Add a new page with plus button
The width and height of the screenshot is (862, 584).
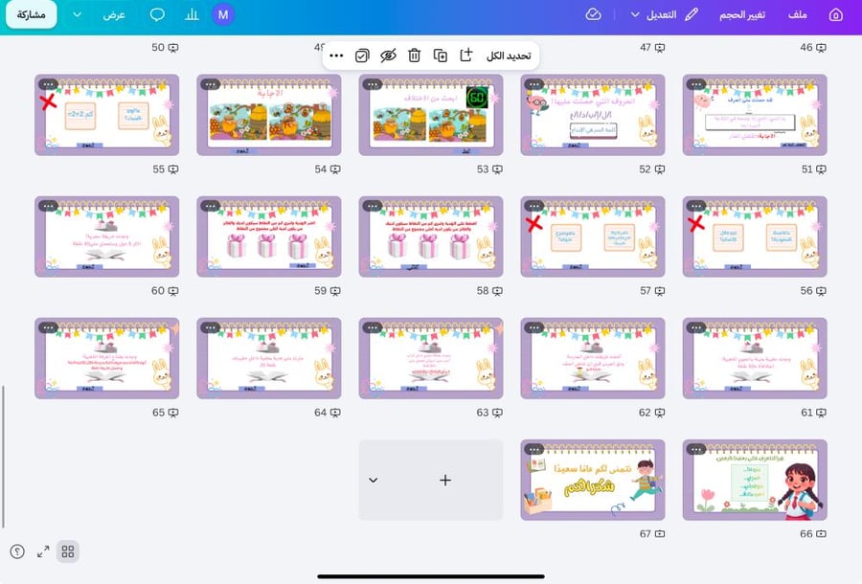(445, 481)
